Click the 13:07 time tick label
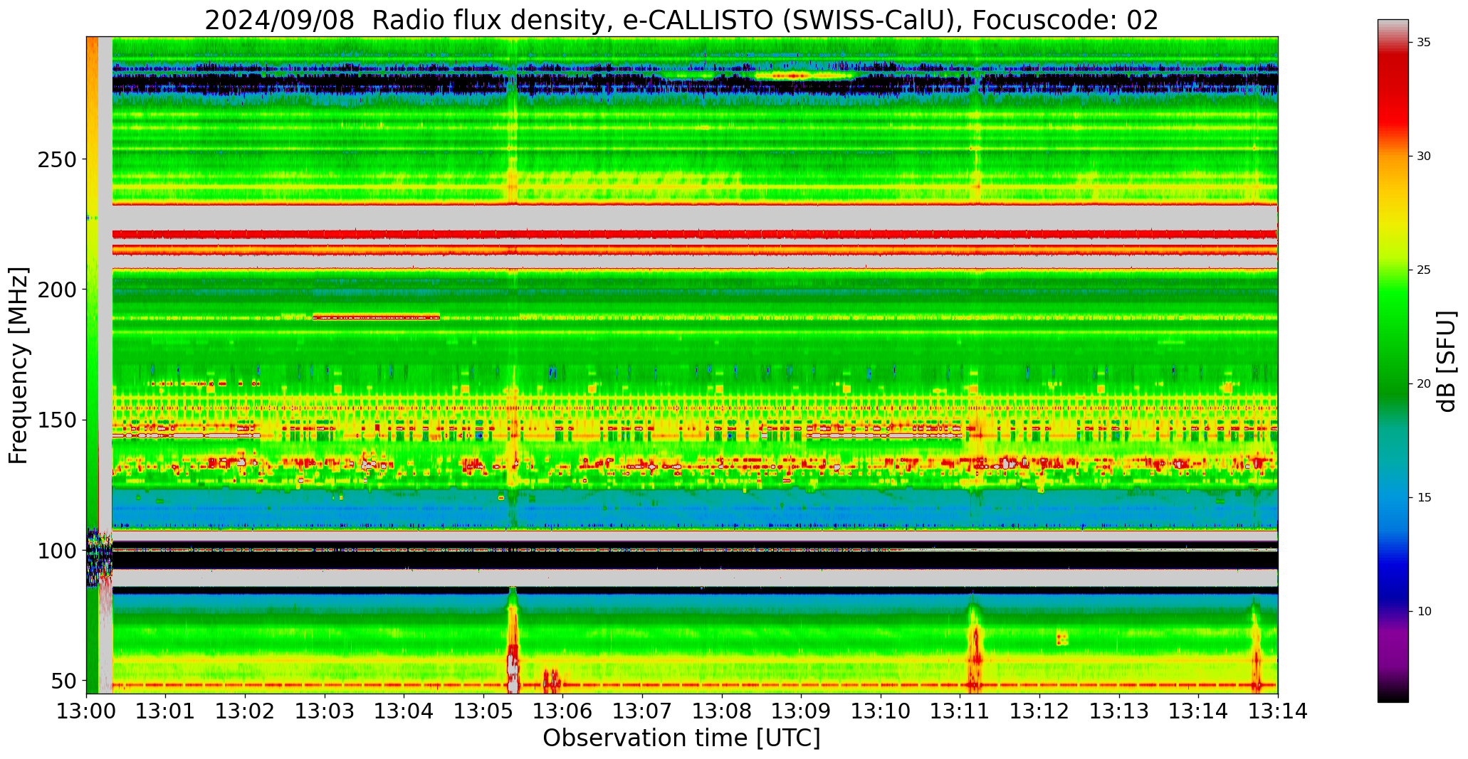The image size is (1468, 759). pos(643,711)
